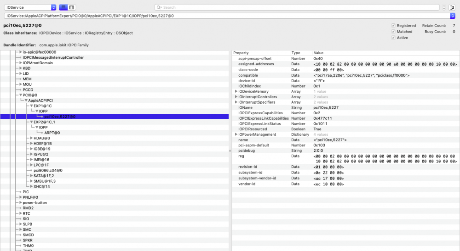Toggle the Active checkbox
Image resolution: width=460 pixels, height=251 pixels.
393,38
